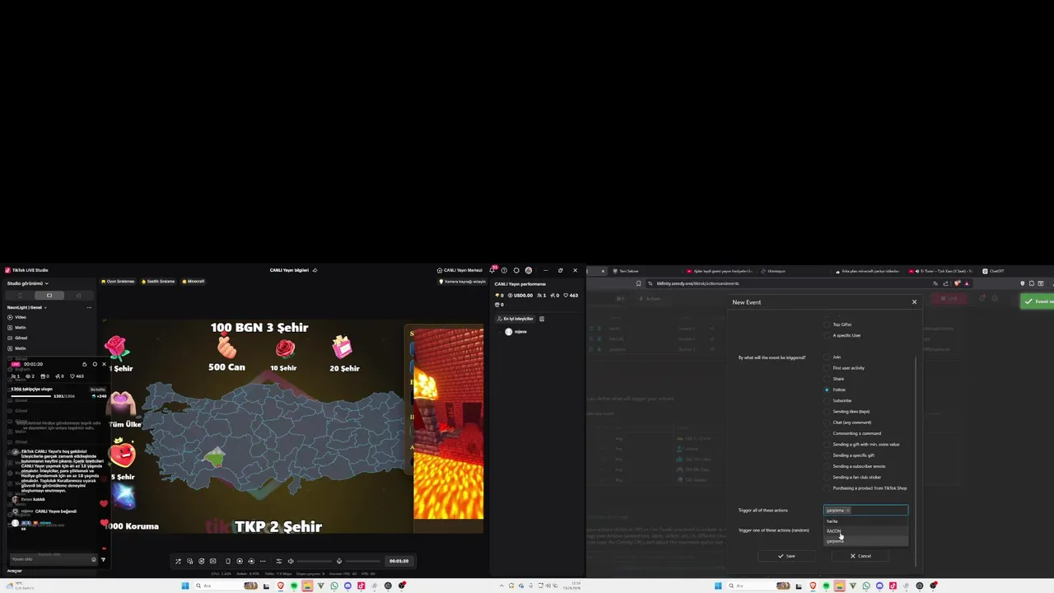Click the first bottom-toolbar shuffle icon
Image resolution: width=1054 pixels, height=593 pixels.
178,561
